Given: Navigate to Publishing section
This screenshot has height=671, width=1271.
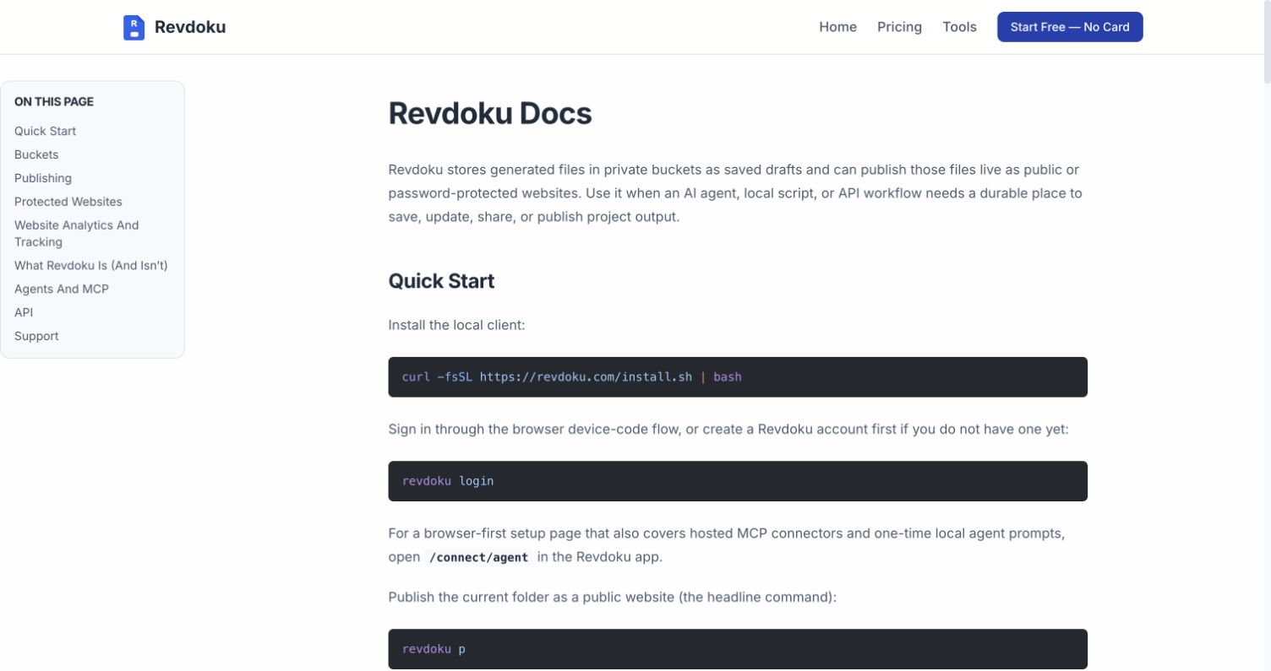Looking at the screenshot, I should tap(43, 178).
